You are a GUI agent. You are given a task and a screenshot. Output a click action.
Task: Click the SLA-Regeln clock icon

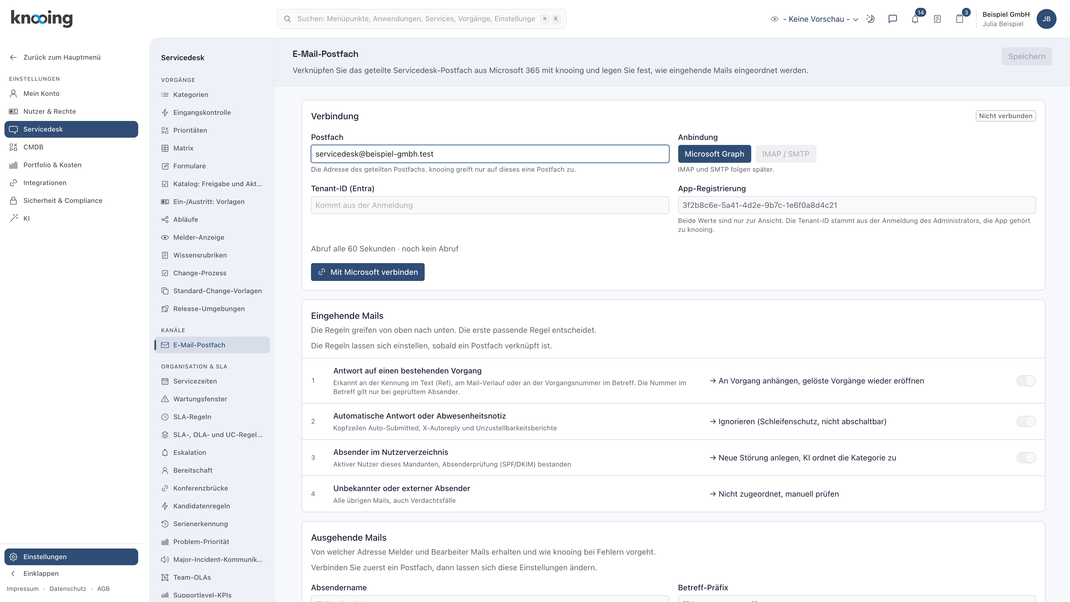point(165,417)
